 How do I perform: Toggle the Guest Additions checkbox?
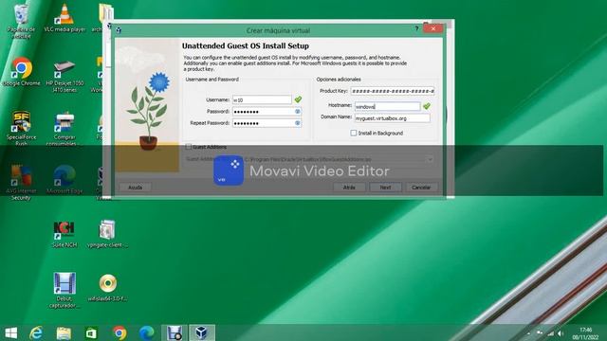(188, 147)
